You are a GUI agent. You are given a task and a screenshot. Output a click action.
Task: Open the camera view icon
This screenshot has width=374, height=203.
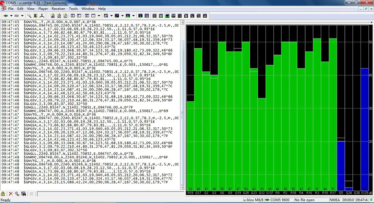[x=141, y=16]
